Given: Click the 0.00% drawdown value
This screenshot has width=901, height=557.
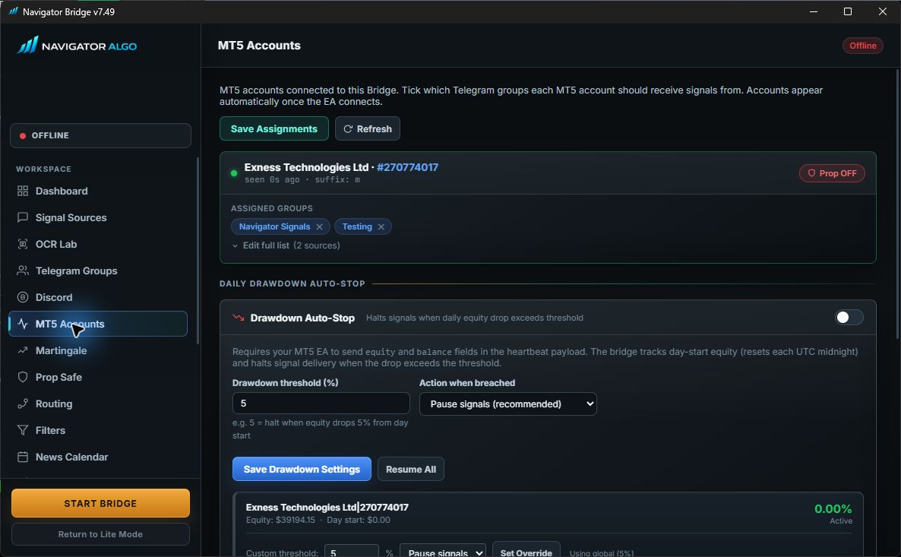Looking at the screenshot, I should (x=833, y=508).
